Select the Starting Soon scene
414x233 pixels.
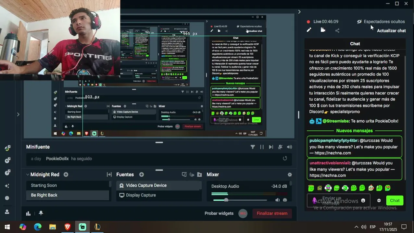68,185
